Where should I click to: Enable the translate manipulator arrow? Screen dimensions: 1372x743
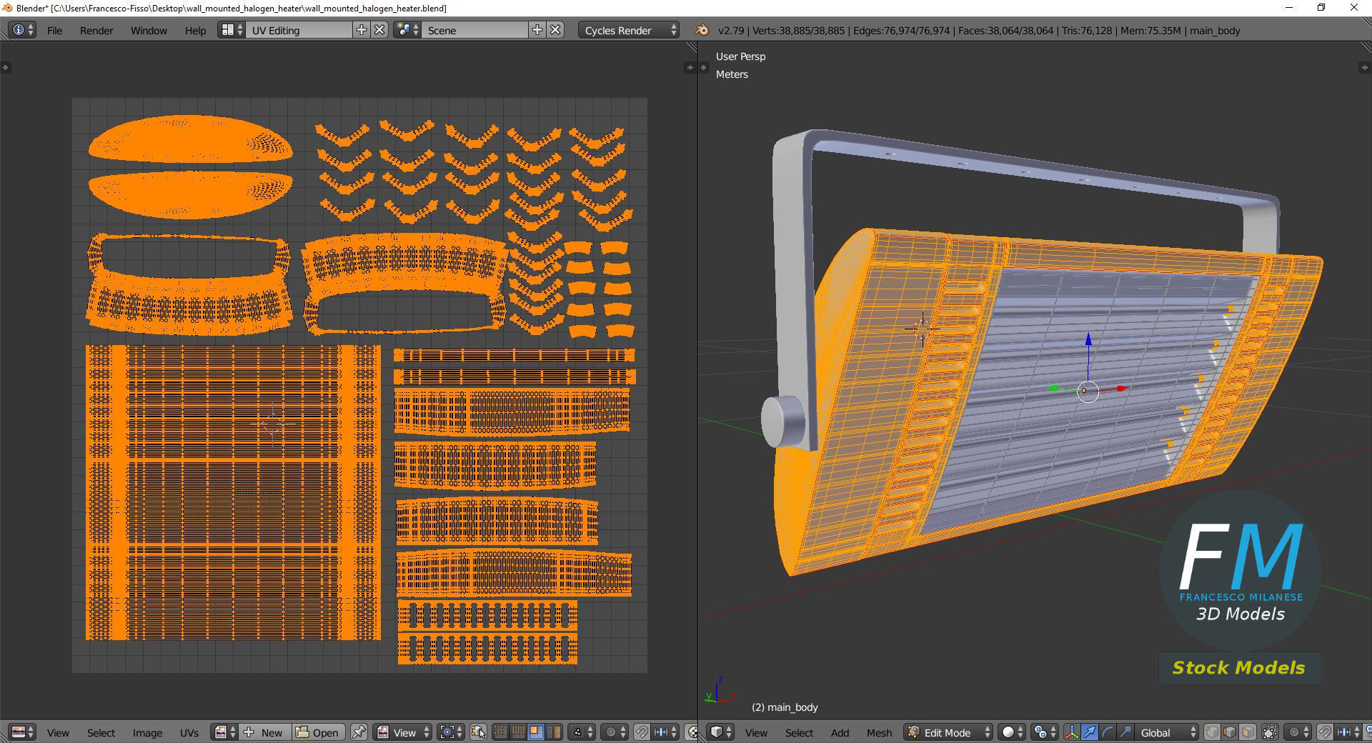pos(1089,732)
